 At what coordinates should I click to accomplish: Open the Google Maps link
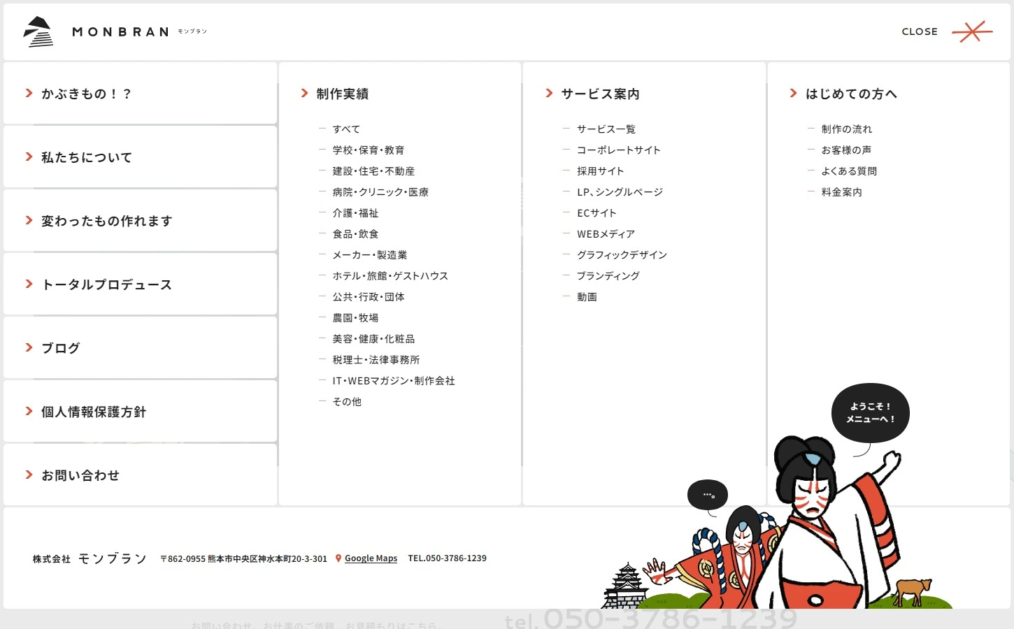371,558
